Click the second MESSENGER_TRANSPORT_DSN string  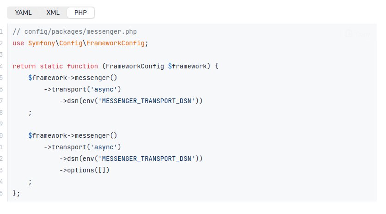click(x=147, y=159)
